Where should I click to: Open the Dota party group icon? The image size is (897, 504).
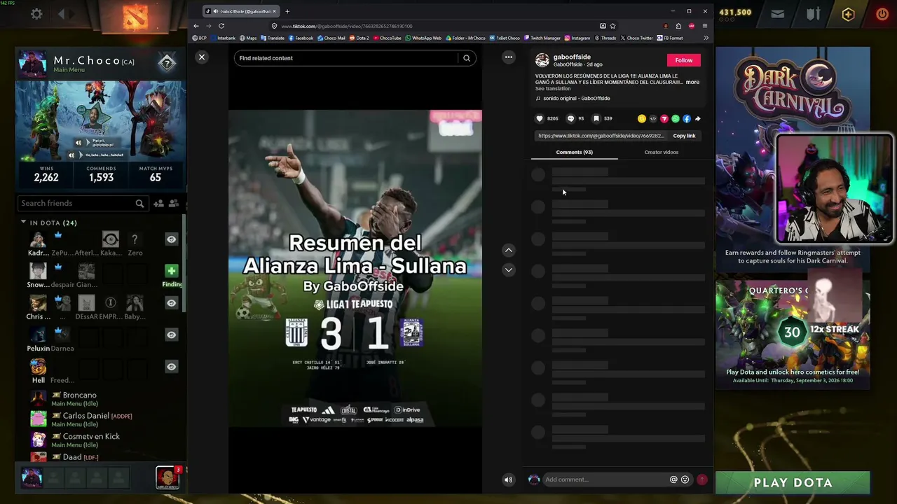pyautogui.click(x=174, y=203)
